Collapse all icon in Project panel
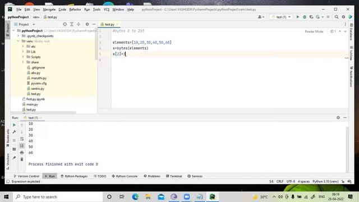The width and height of the screenshot is (359, 202). coord(79,24)
